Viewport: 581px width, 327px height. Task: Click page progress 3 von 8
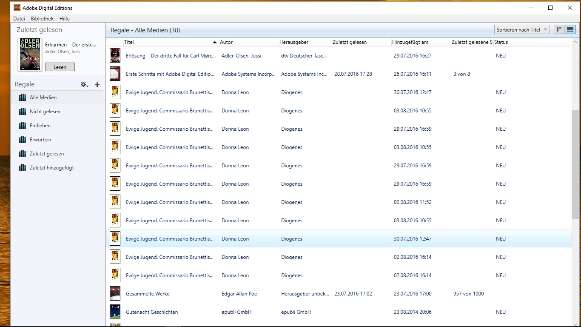(x=461, y=74)
